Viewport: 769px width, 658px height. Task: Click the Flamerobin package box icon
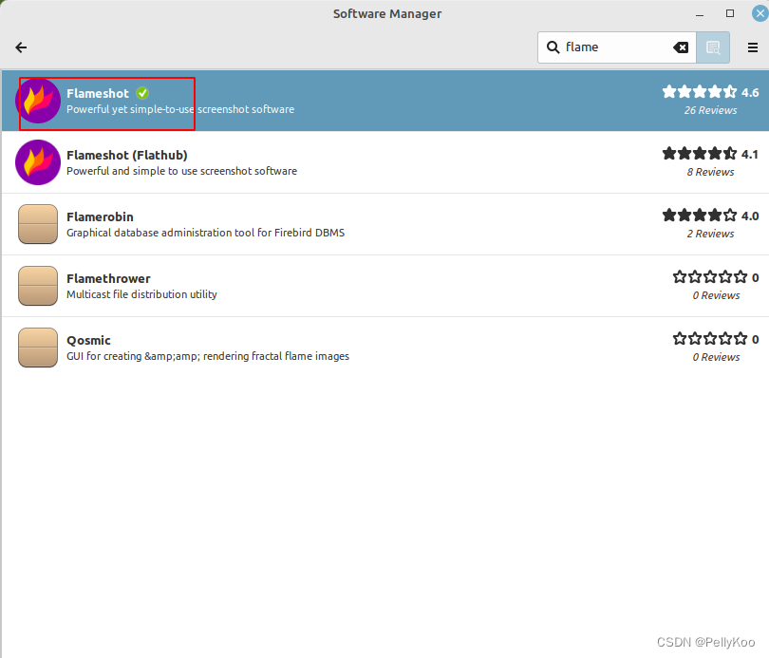coord(38,224)
